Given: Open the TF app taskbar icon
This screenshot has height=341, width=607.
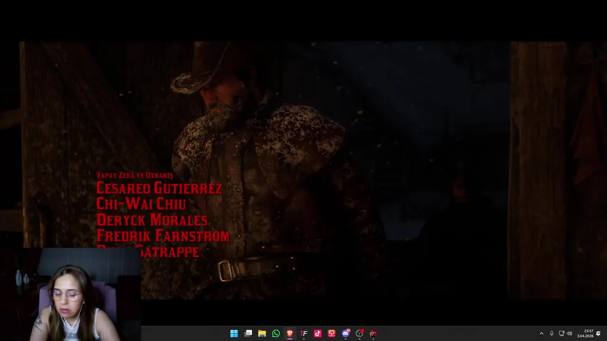Looking at the screenshot, I should 303,333.
